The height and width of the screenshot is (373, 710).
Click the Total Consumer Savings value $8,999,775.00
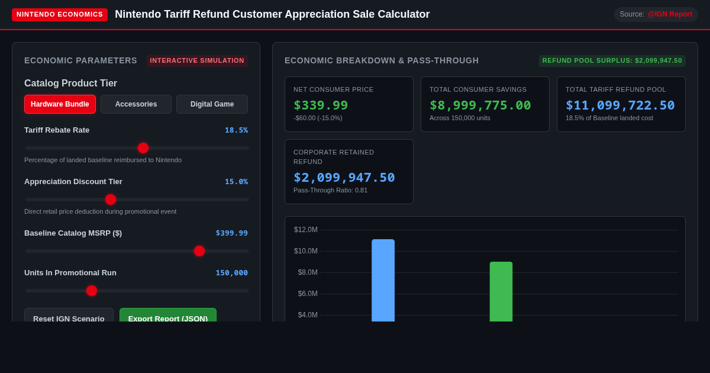[x=480, y=105]
